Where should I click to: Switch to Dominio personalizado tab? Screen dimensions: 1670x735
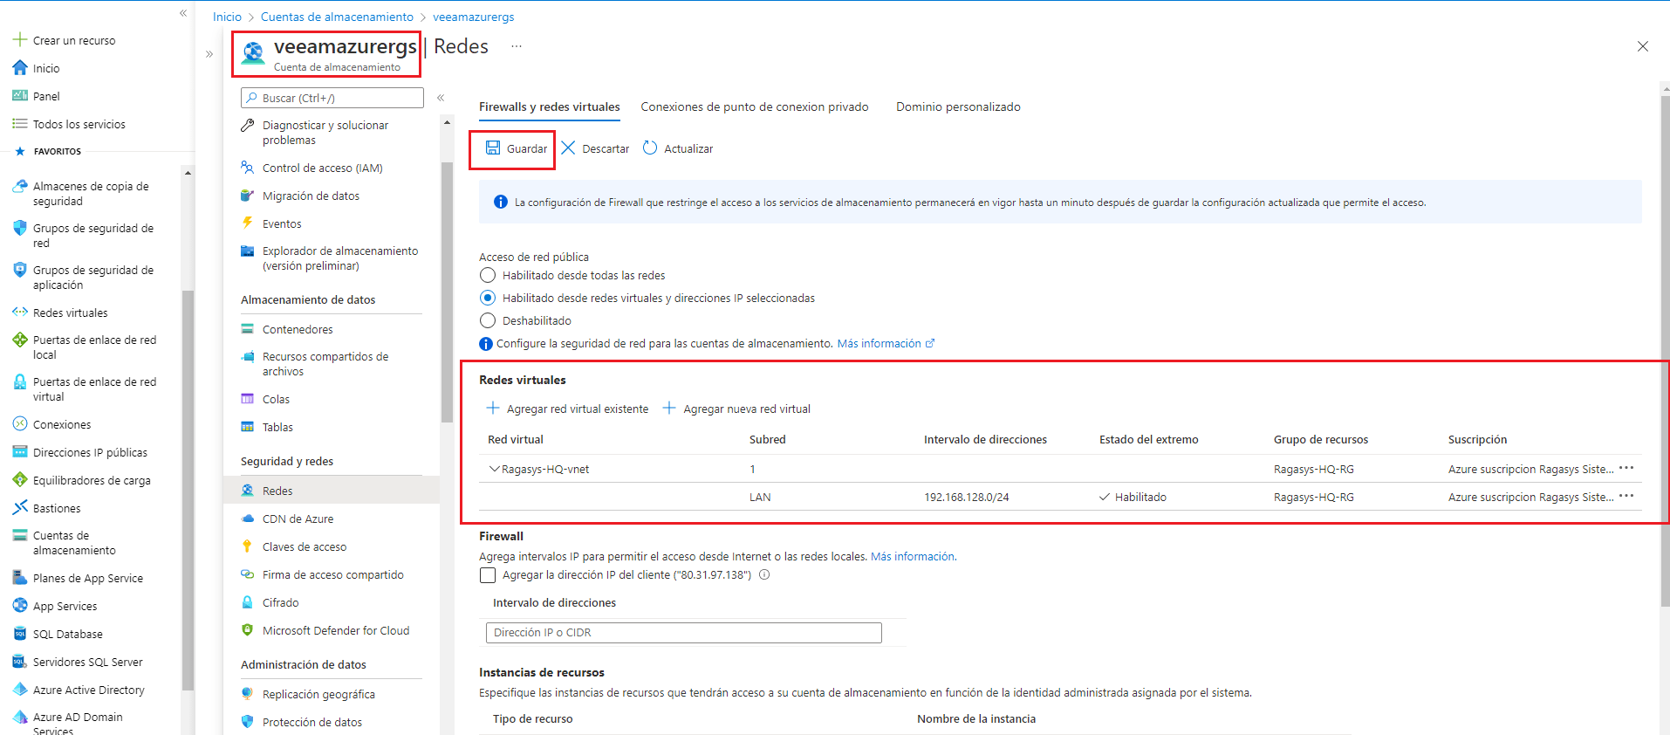[958, 106]
